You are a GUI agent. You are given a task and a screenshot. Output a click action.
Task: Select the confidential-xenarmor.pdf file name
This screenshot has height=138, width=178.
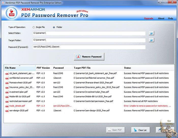pyautogui.click(x=21, y=78)
